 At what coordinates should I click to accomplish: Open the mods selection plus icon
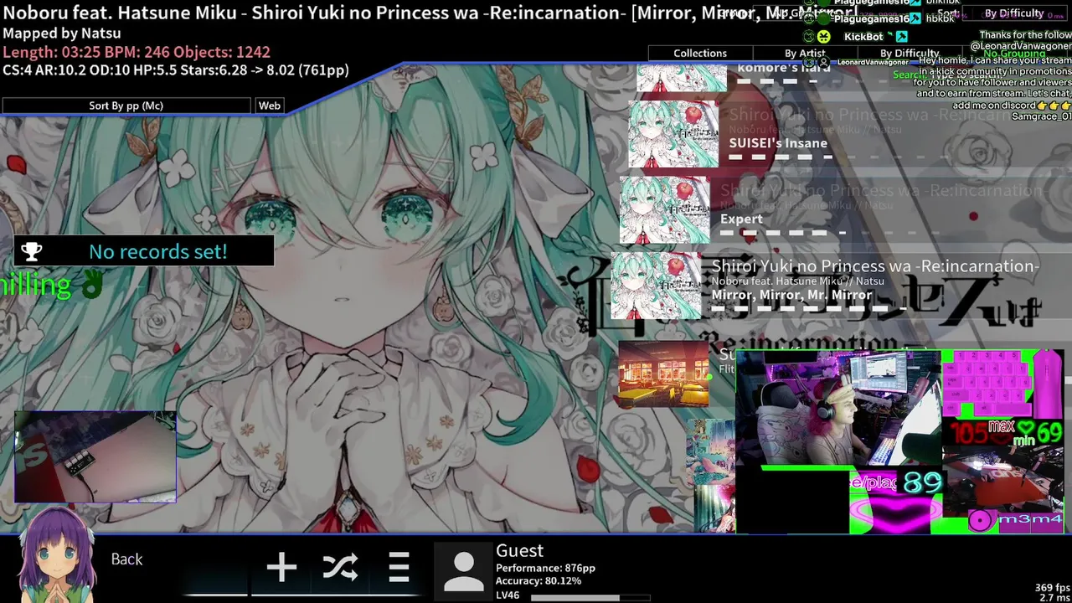point(281,567)
